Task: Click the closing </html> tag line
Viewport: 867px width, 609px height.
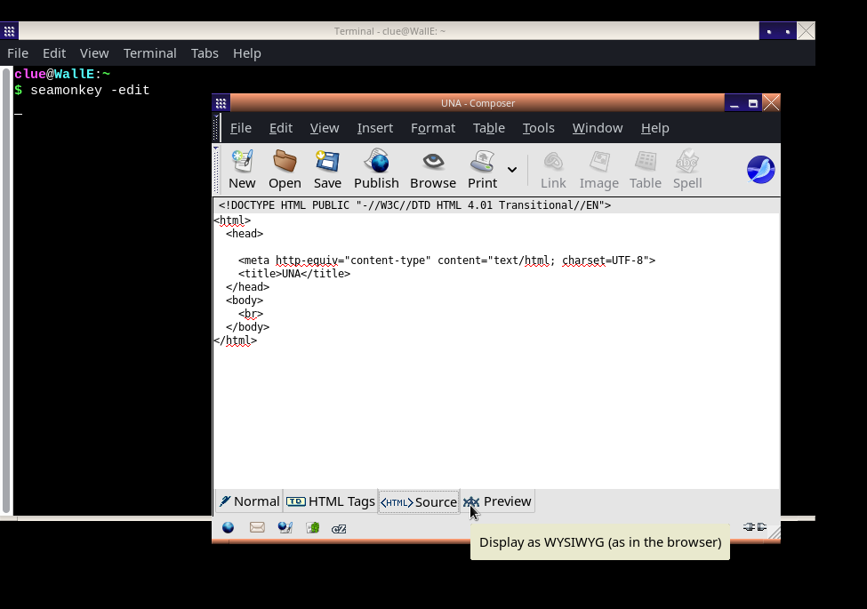Action: point(236,341)
